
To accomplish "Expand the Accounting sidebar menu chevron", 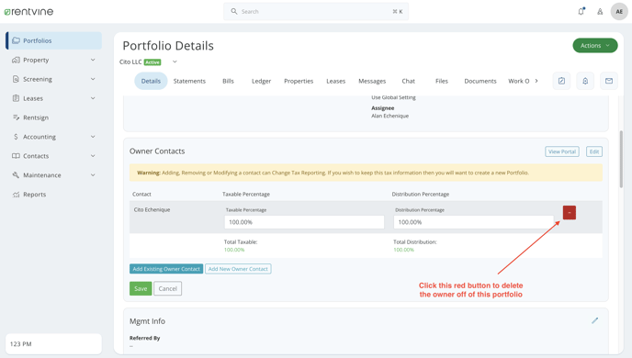I will click(x=93, y=137).
